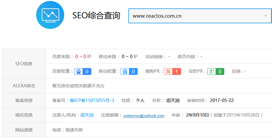This screenshot has width=272, height=138.
Task: Click the 搜狗PR Sogou badge
Action: 172,71
